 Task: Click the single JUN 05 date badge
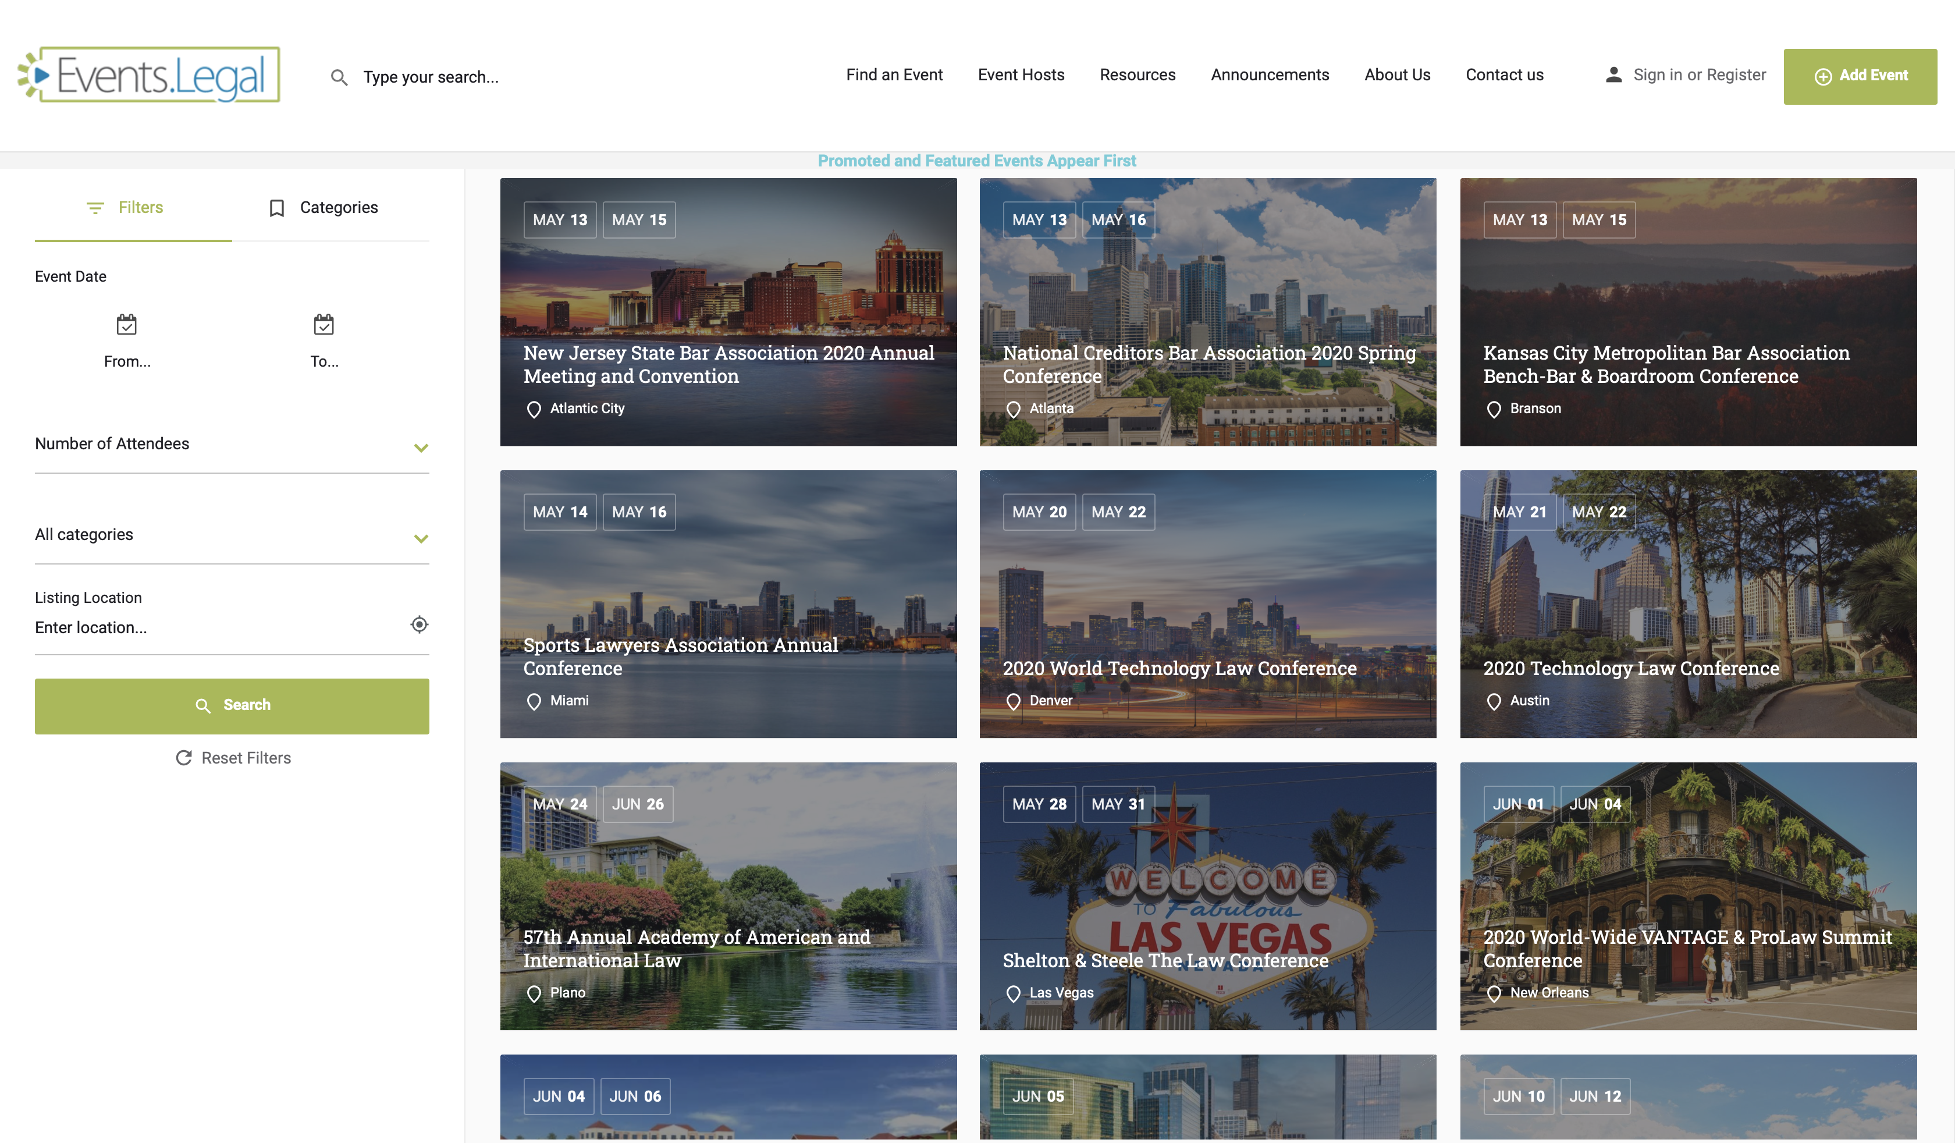tap(1038, 1096)
